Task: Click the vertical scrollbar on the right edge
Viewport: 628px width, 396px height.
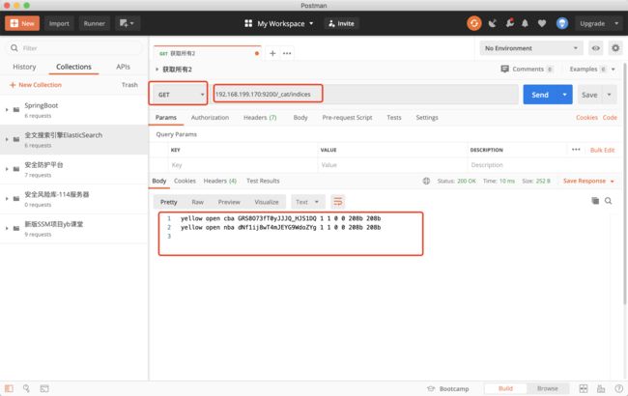Action: click(x=625, y=183)
